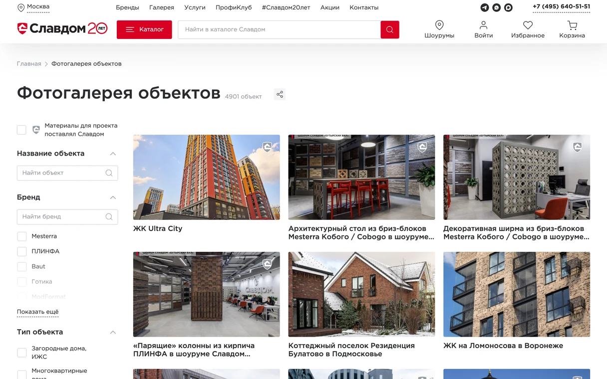
Task: Check the ПЛИНФА brand filter
Action: [x=21, y=251]
